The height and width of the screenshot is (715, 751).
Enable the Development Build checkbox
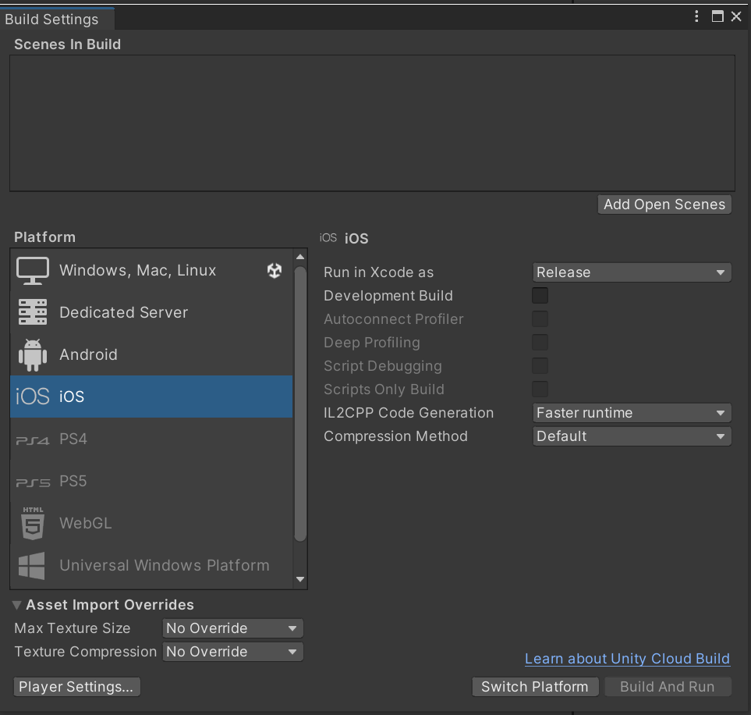[540, 295]
